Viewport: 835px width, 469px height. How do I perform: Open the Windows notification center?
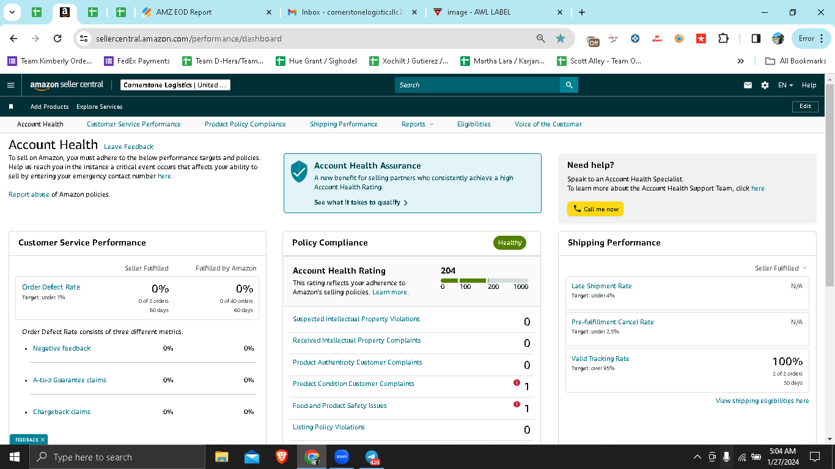point(814,457)
